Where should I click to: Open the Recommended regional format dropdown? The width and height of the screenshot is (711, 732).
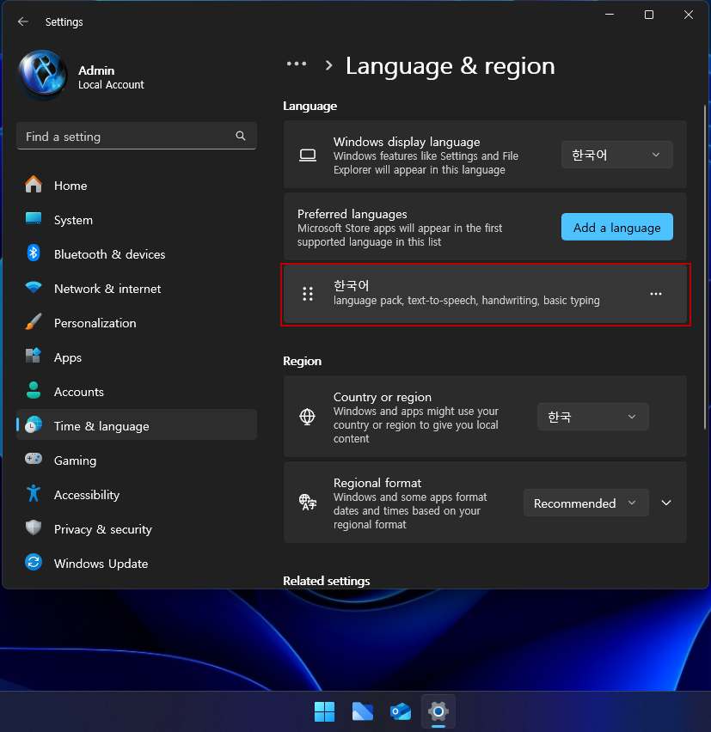click(585, 503)
